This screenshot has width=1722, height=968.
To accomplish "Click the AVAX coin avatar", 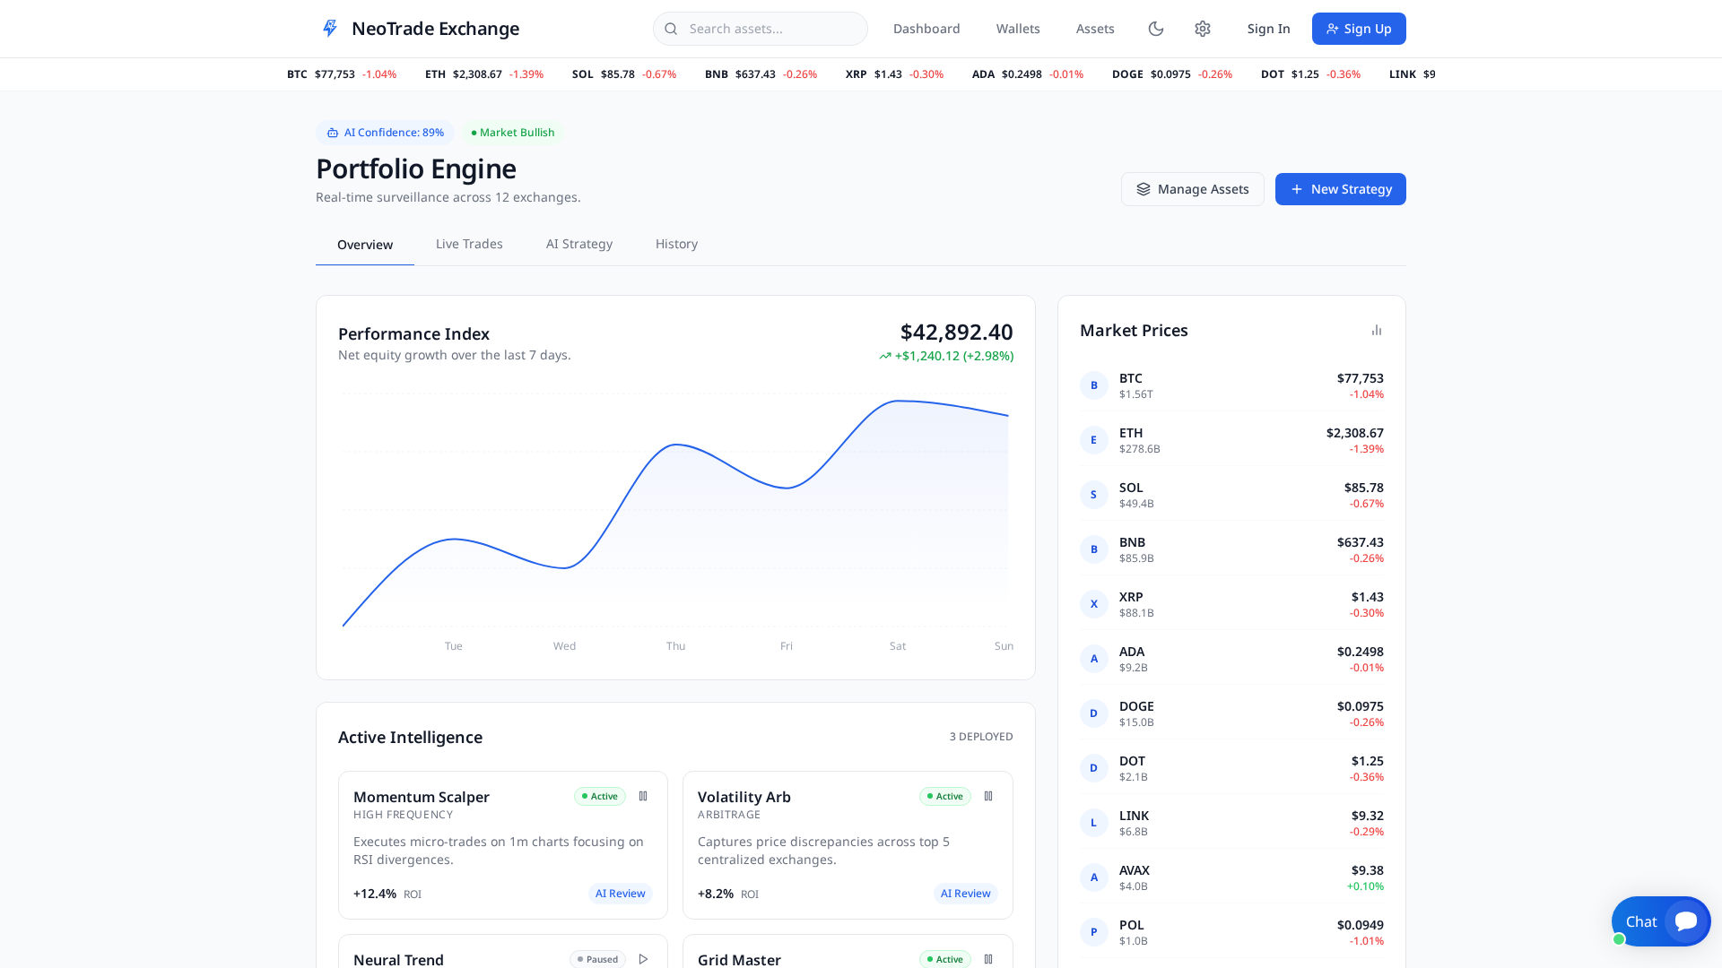I will tap(1094, 877).
